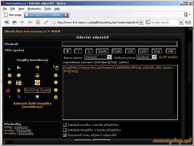Image resolution: width=194 pixels, height=146 pixels.
Task: Uncheck 'Upozornit mne, přijde-li odpověď'
Action: [x=65, y=135]
